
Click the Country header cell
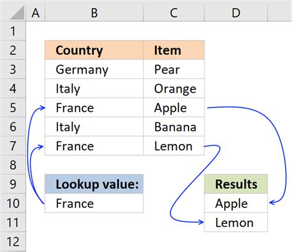[94, 50]
